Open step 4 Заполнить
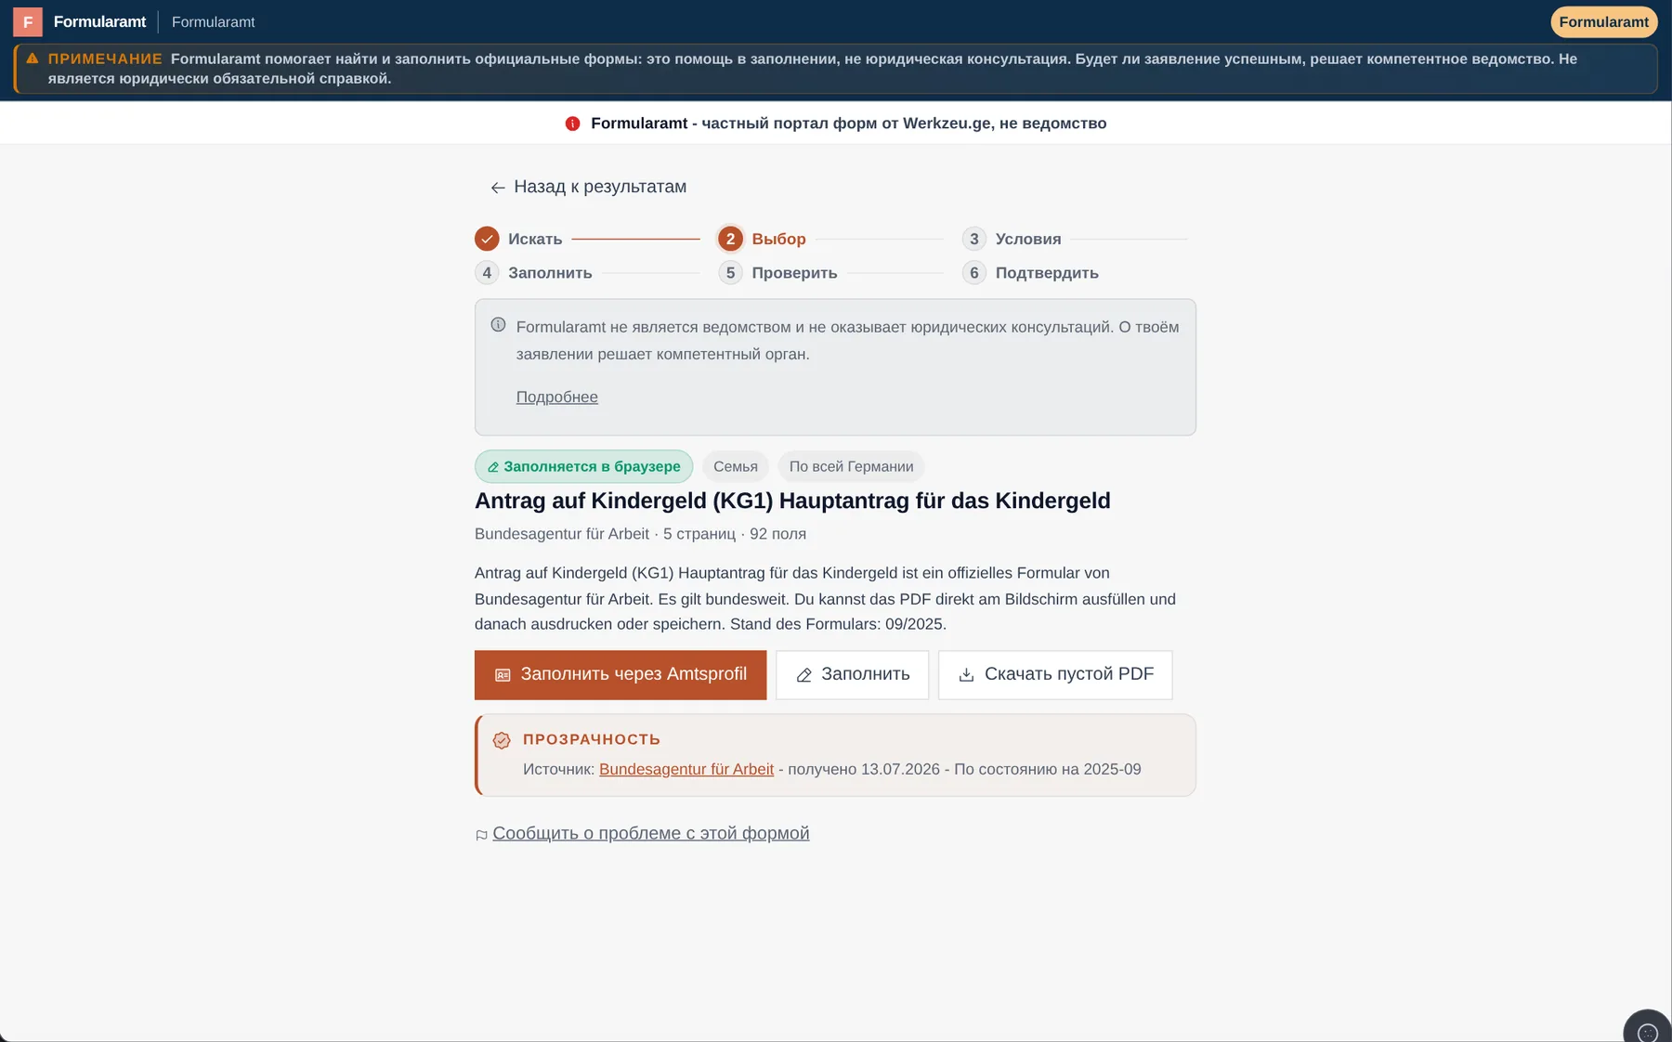The height and width of the screenshot is (1042, 1672). pyautogui.click(x=533, y=273)
